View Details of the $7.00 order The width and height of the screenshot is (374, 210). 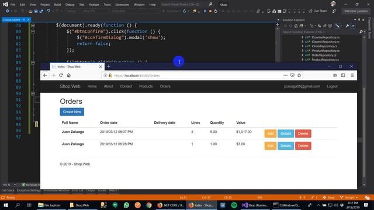click(x=286, y=146)
